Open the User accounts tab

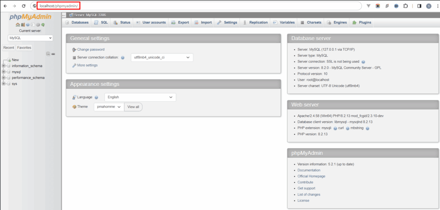[151, 22]
